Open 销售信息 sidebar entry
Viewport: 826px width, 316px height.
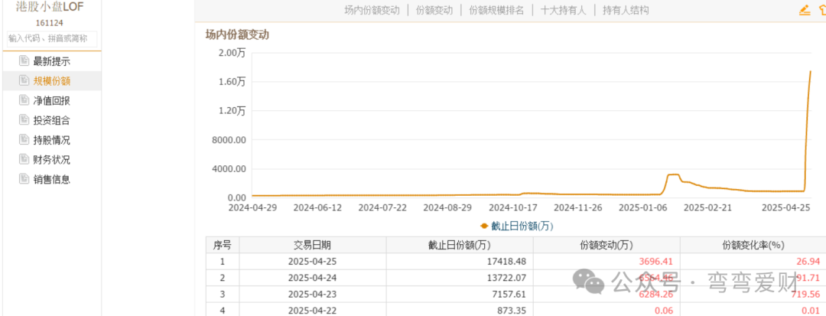coord(52,179)
